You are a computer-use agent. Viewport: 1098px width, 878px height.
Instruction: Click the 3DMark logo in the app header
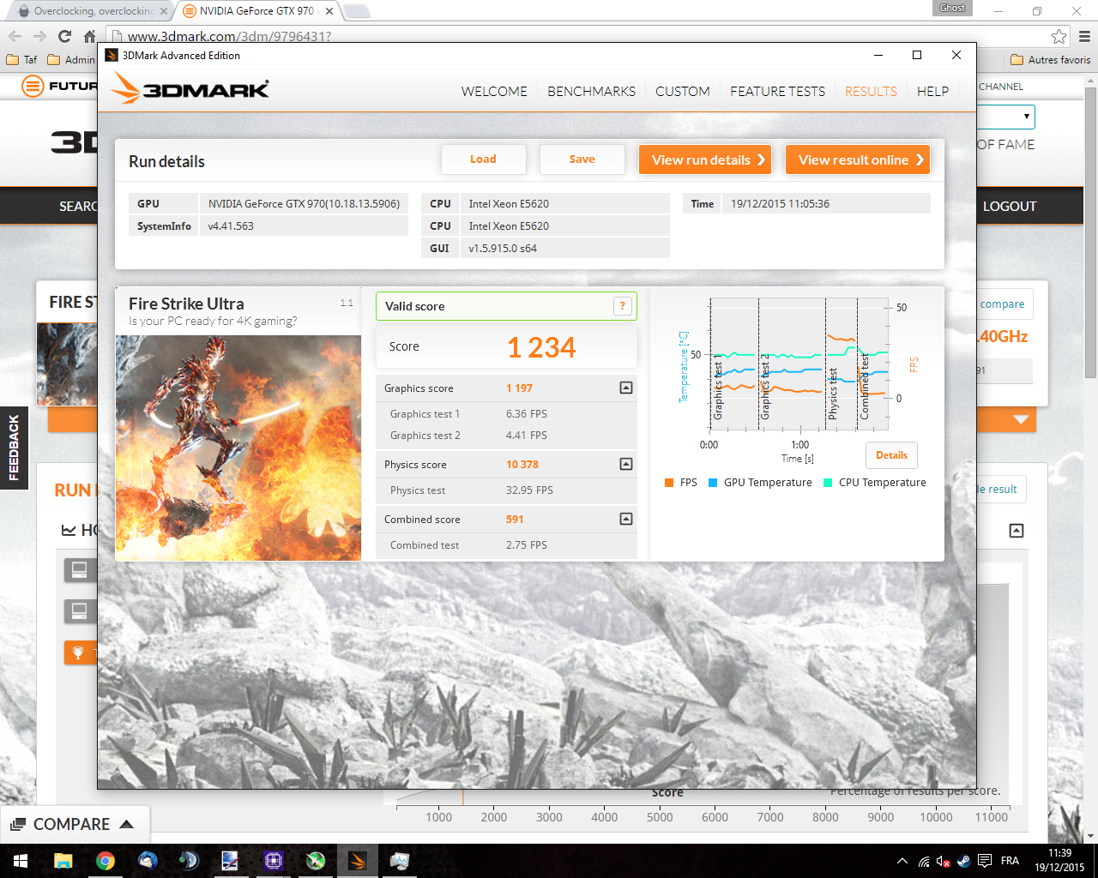[190, 88]
